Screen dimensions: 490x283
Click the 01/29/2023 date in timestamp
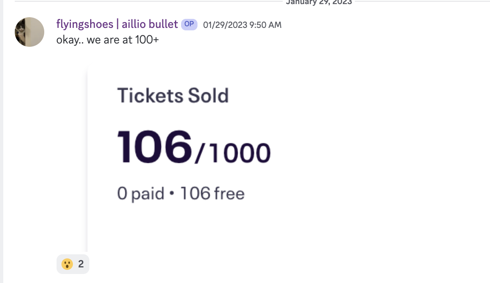point(225,25)
